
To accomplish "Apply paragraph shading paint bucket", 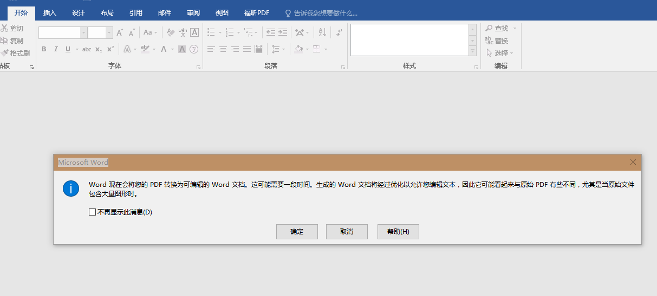I will click(x=298, y=49).
